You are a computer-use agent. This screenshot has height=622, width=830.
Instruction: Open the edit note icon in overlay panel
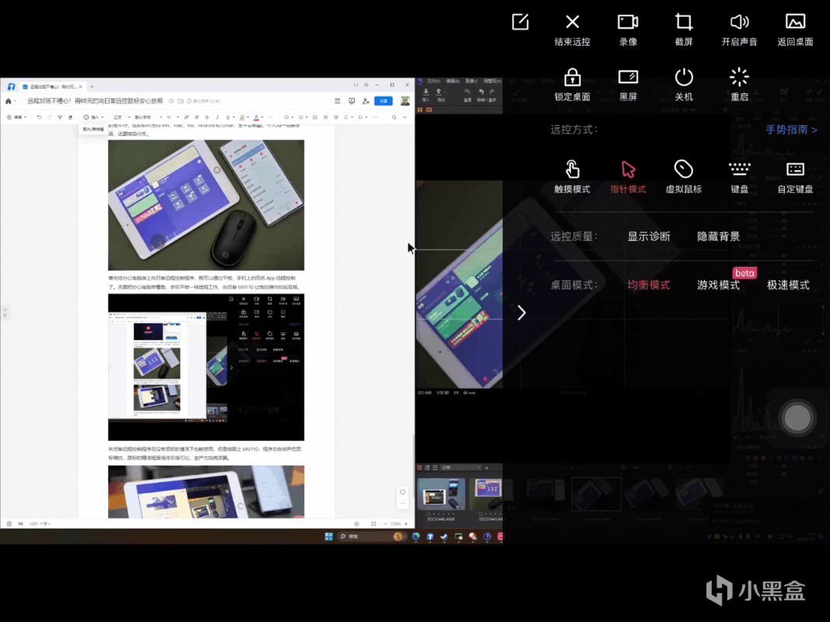(x=520, y=23)
